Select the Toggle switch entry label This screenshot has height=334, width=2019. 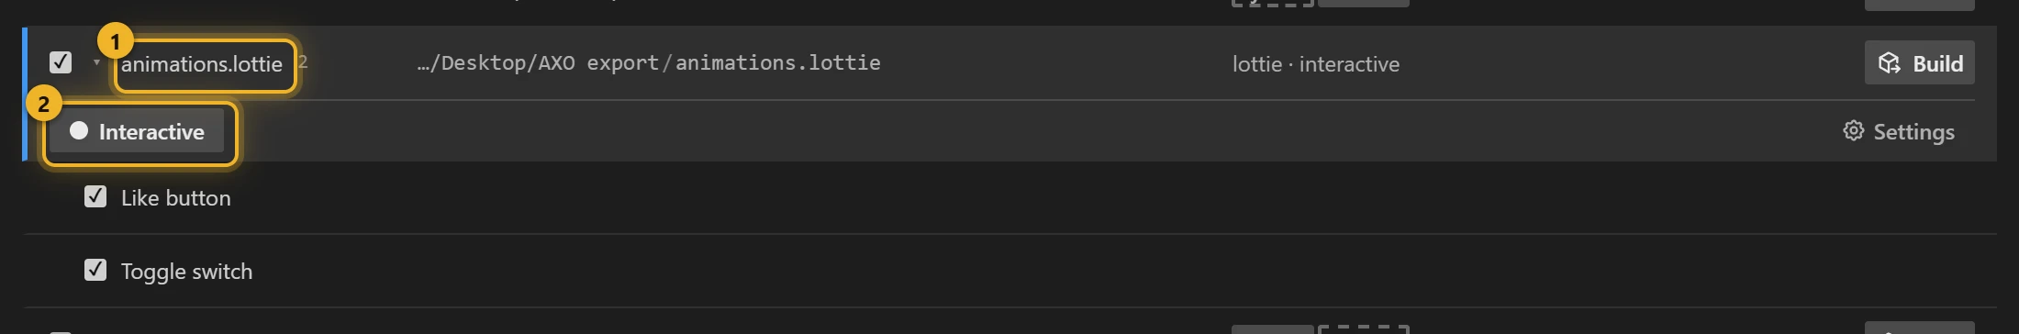[x=186, y=272]
